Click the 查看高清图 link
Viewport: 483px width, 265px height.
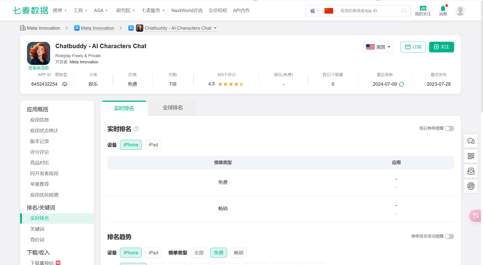click(x=38, y=68)
